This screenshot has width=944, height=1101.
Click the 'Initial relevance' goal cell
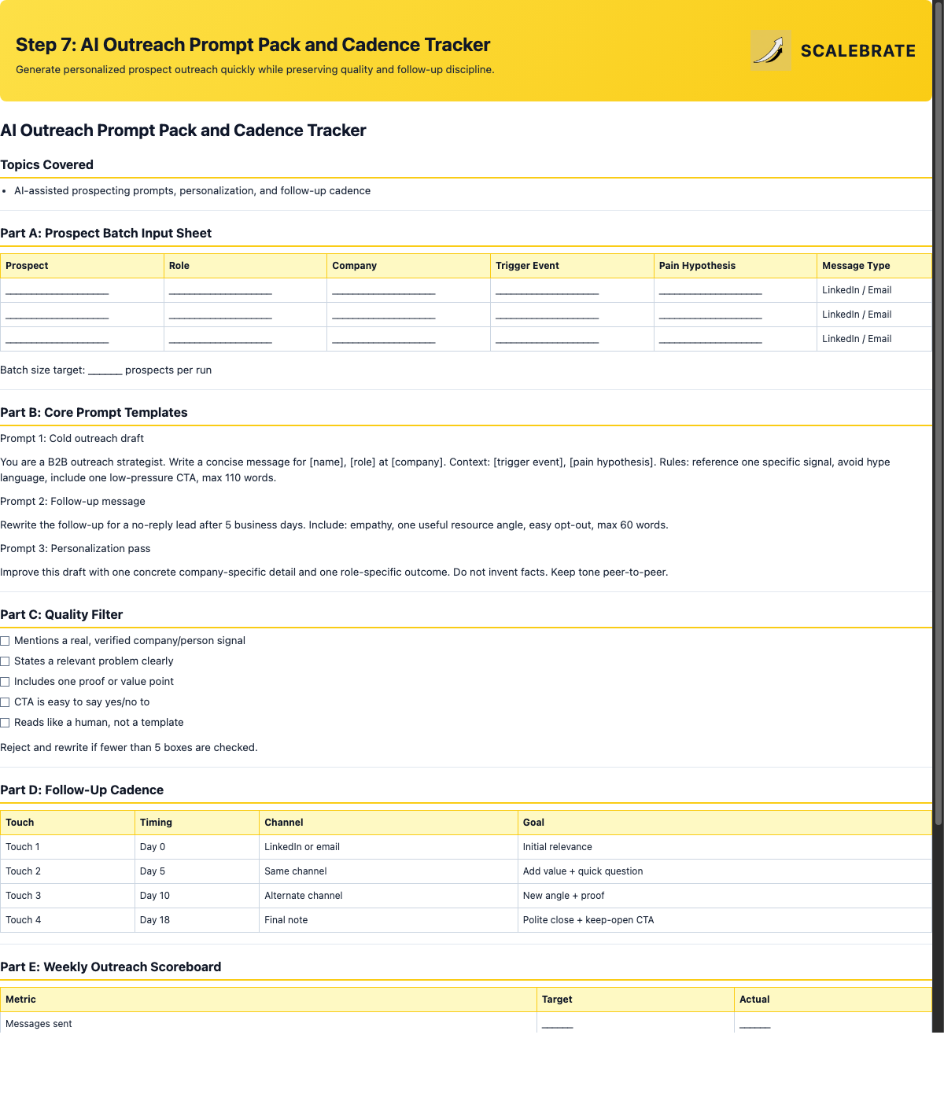[725, 847]
